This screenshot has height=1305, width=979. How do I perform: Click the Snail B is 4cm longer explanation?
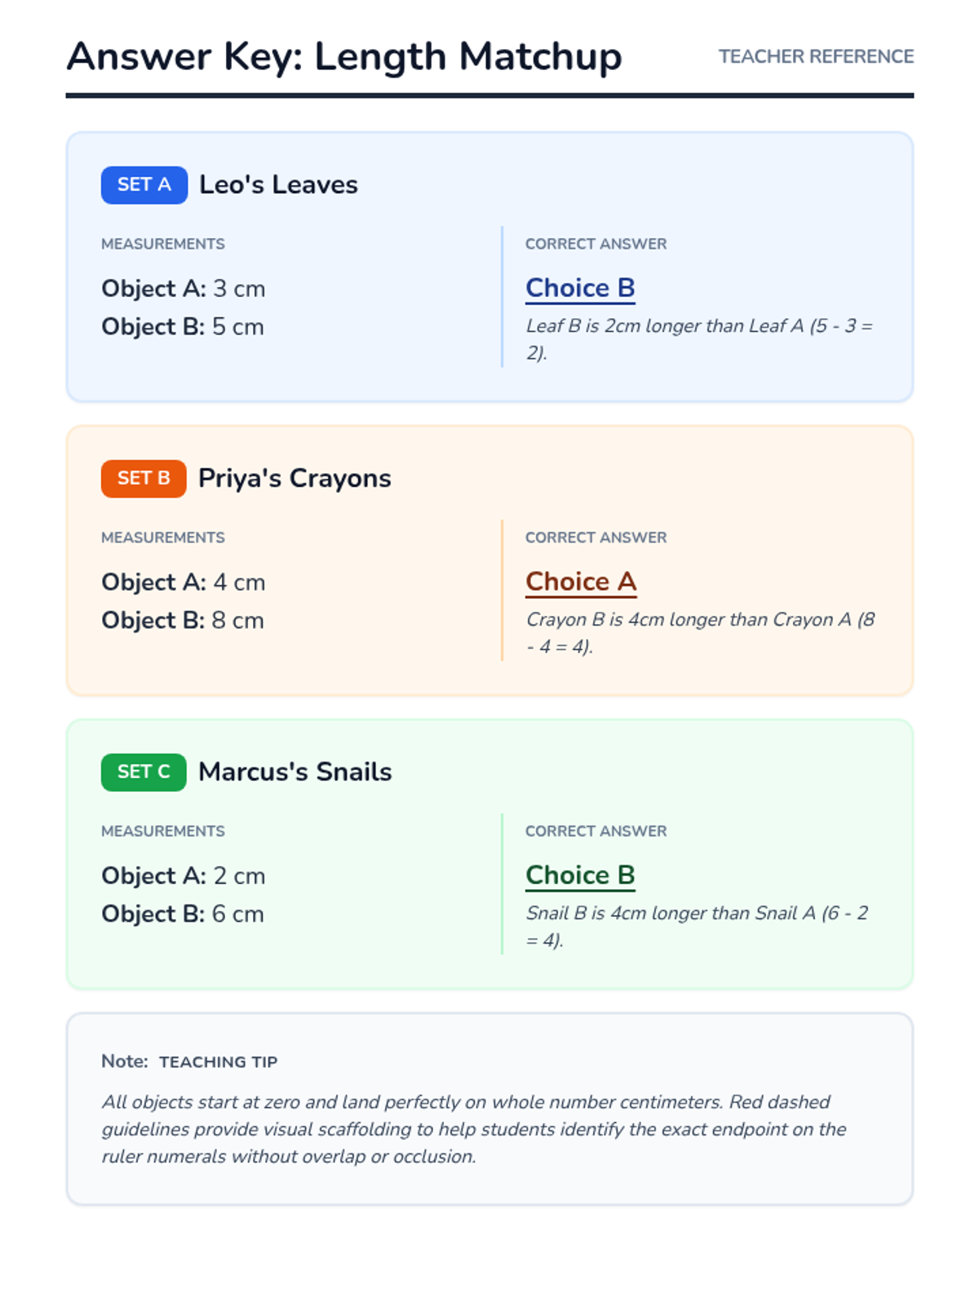pyautogui.click(x=697, y=927)
